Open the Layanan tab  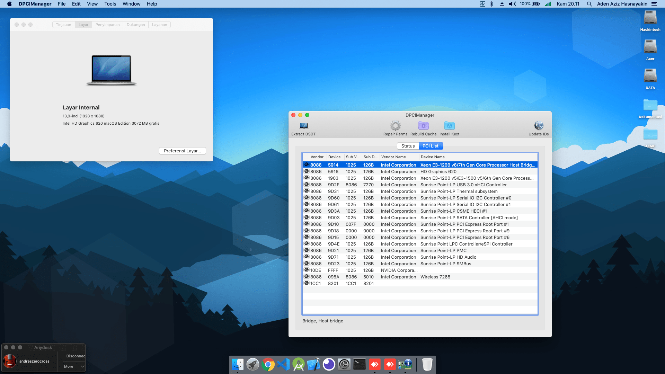(159, 25)
